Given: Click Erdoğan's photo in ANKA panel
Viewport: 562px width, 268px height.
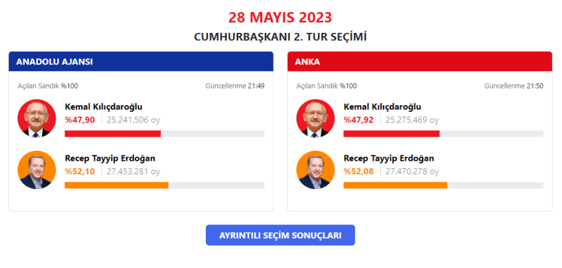Looking at the screenshot, I should [x=315, y=170].
